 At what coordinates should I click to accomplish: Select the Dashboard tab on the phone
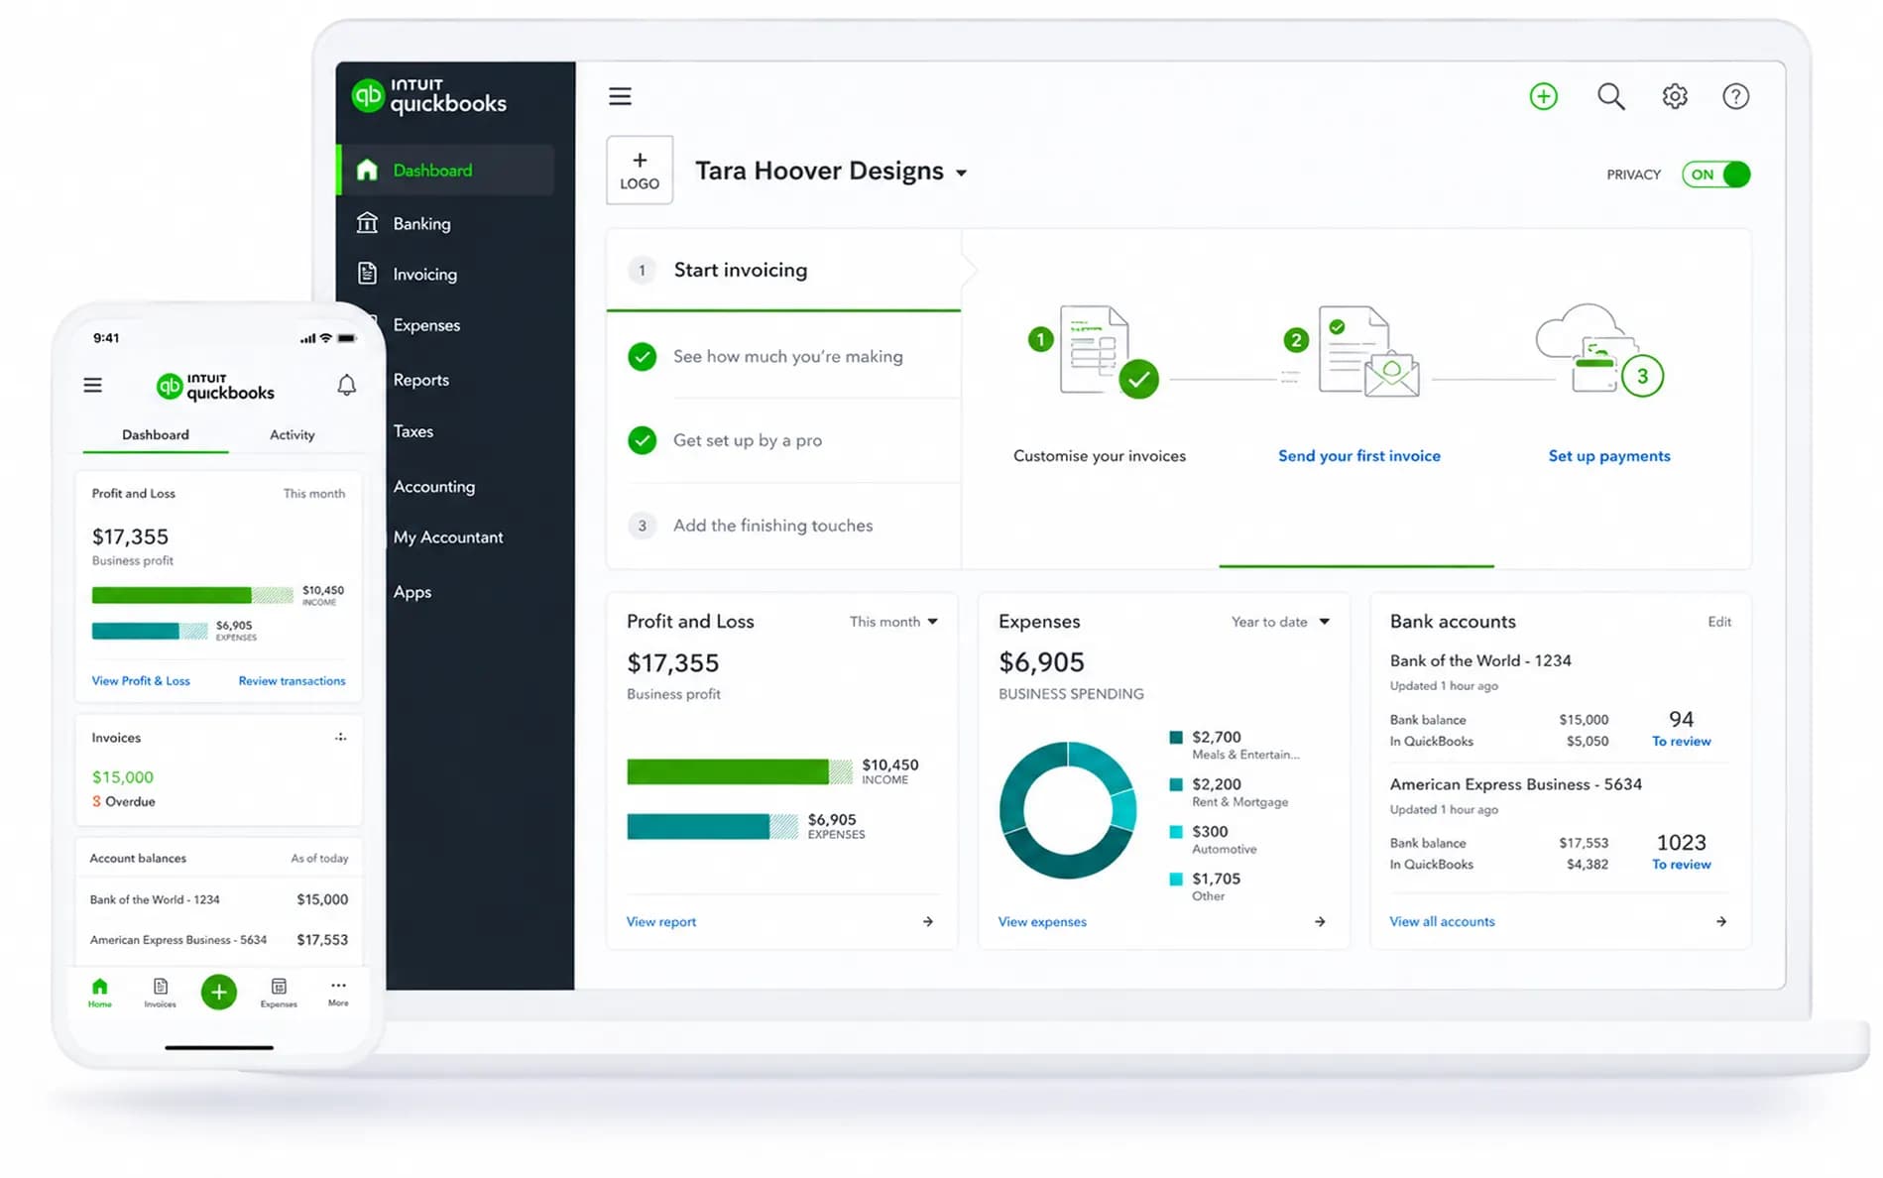point(155,434)
